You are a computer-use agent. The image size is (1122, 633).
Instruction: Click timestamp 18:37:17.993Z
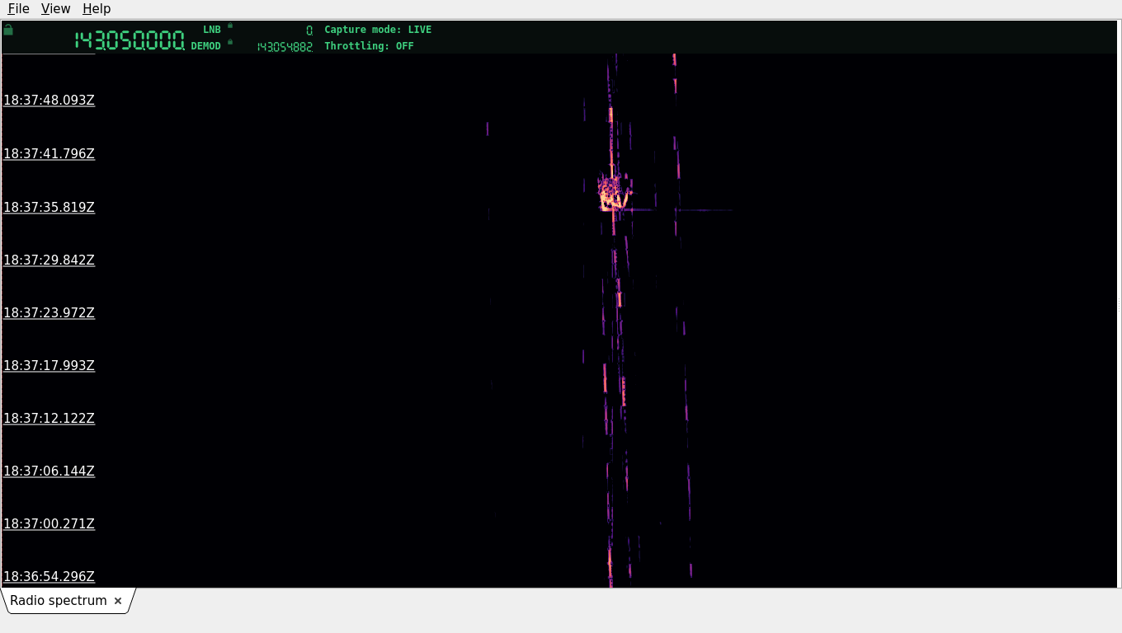49,365
